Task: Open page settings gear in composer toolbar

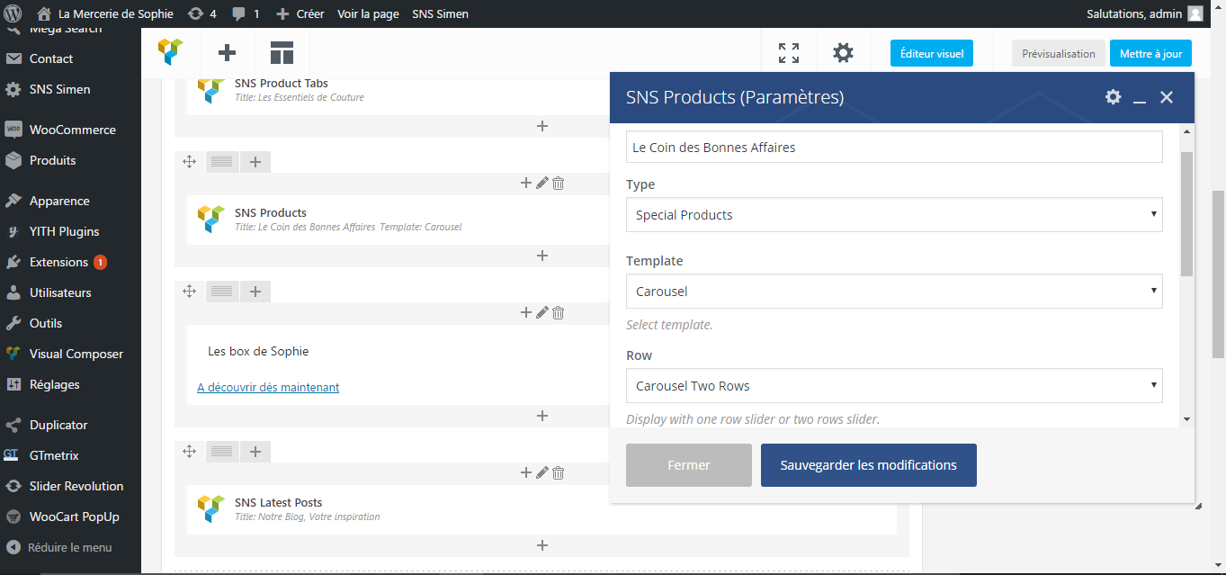Action: click(x=843, y=53)
